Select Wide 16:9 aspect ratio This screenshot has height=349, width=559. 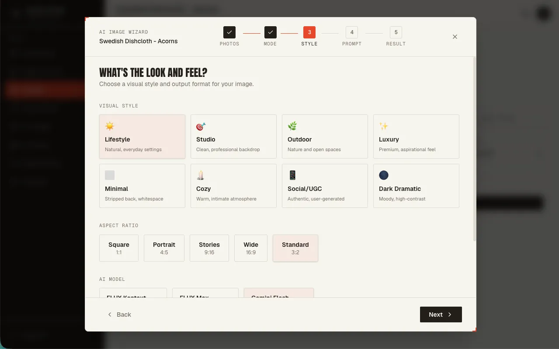251,248
